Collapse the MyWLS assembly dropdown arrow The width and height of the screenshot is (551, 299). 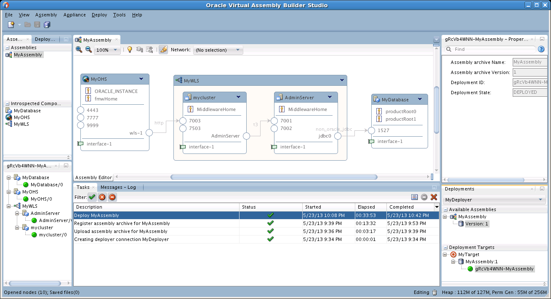[342, 80]
